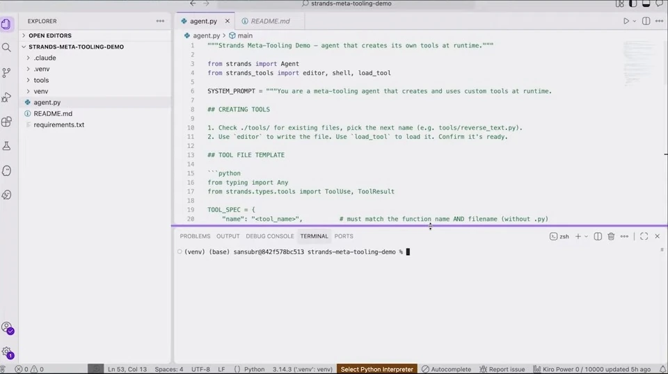Run the Python file with play button

[626, 21]
